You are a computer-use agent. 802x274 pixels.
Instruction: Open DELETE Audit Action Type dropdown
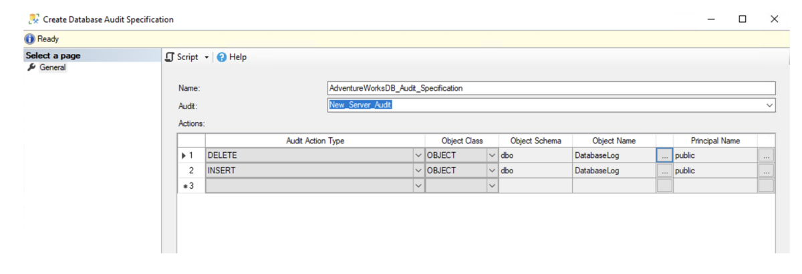point(418,155)
